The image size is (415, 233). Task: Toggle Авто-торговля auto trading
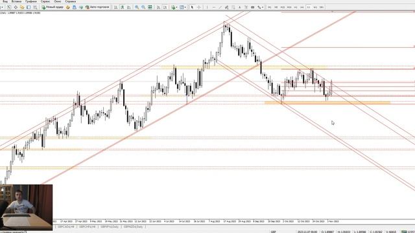coord(97,7)
